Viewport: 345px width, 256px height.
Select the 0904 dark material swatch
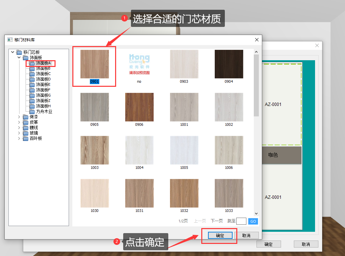229,64
